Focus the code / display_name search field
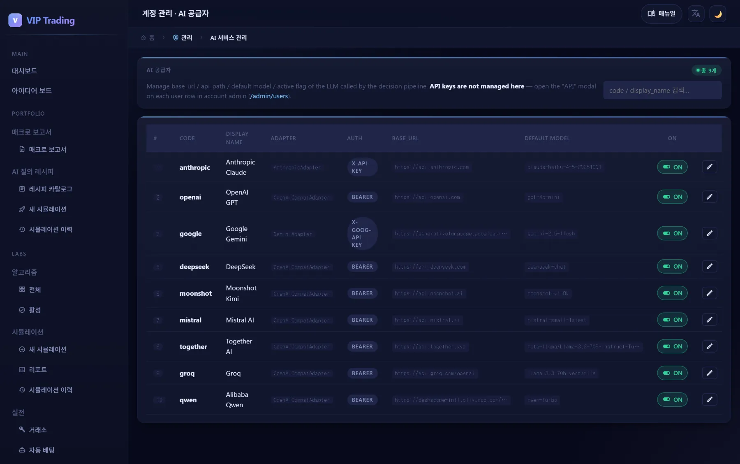Screen dimensions: 740x464 (662, 90)
